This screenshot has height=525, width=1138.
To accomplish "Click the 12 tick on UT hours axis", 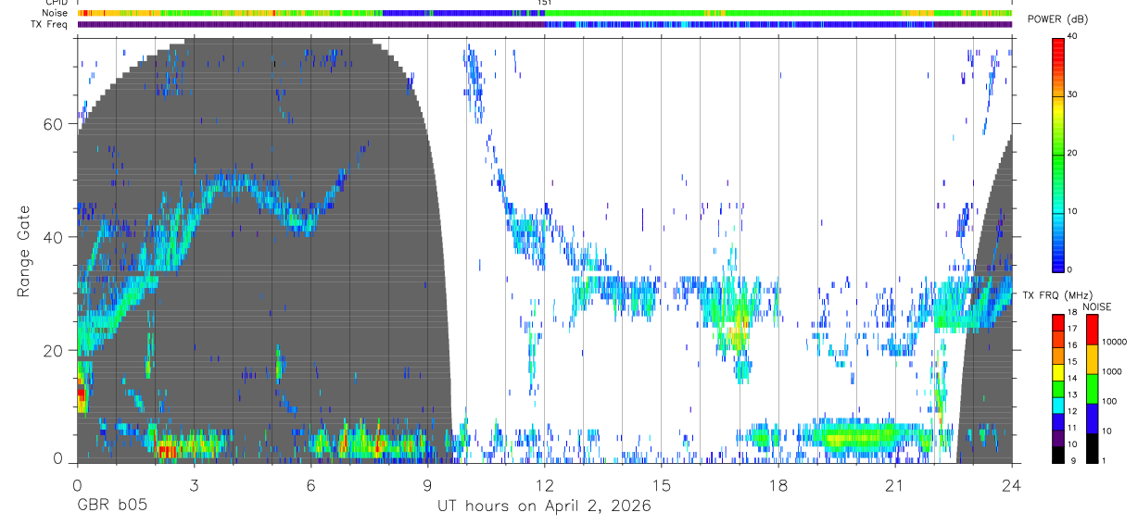I will tap(545, 485).
